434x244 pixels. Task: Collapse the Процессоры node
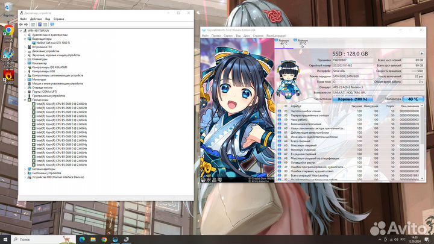click(25, 100)
